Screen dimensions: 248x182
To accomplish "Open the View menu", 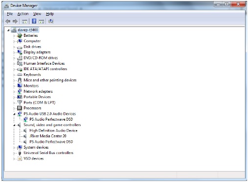I will (37, 14).
